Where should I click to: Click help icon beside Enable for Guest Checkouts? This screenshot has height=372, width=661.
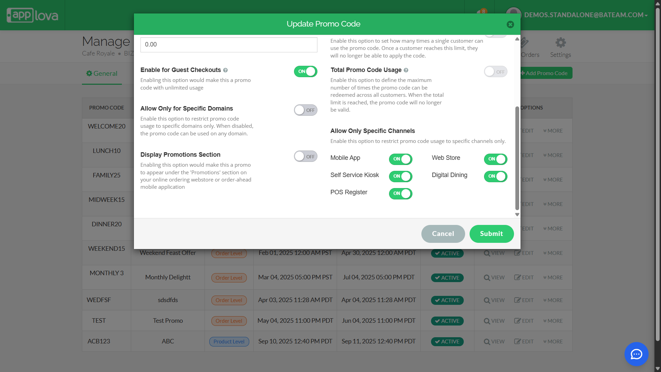coord(225,70)
